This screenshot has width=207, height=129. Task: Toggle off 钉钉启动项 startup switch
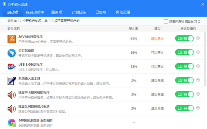tap(184, 52)
